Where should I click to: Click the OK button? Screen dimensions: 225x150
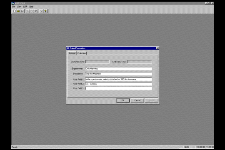(123, 100)
